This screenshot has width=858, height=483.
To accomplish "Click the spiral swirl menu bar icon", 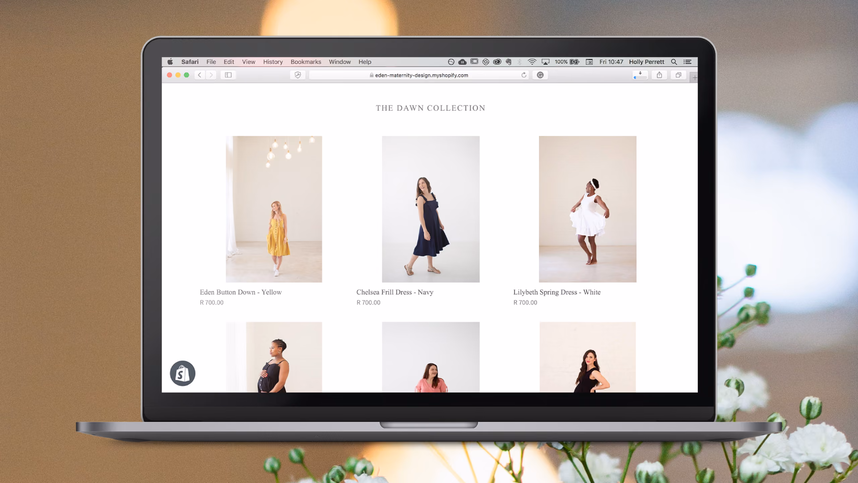I will coord(486,62).
